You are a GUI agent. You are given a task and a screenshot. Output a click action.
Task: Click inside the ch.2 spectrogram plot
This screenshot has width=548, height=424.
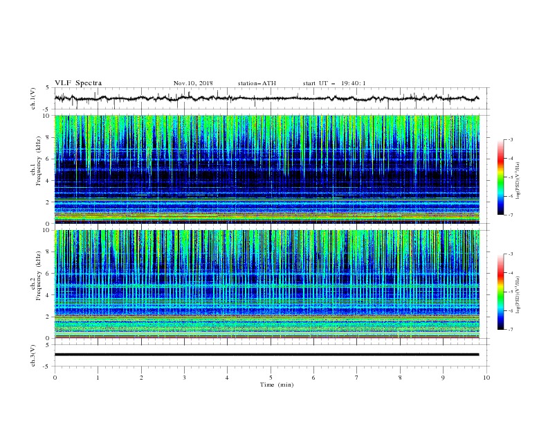(x=266, y=284)
